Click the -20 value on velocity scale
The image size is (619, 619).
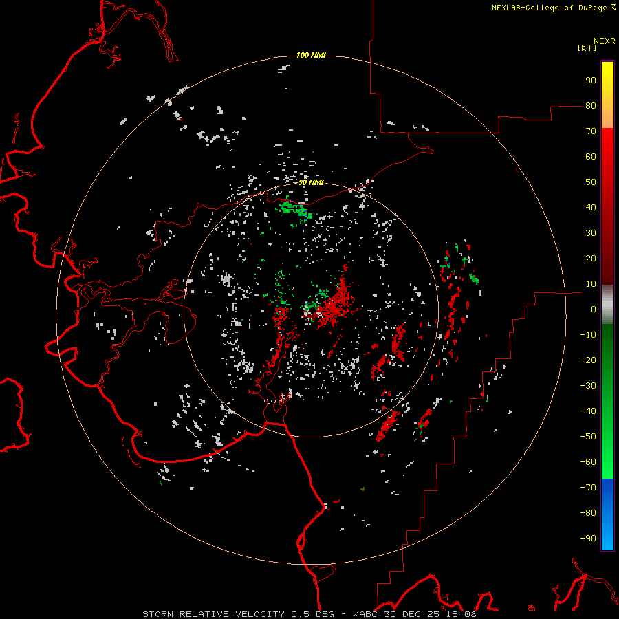(588, 360)
